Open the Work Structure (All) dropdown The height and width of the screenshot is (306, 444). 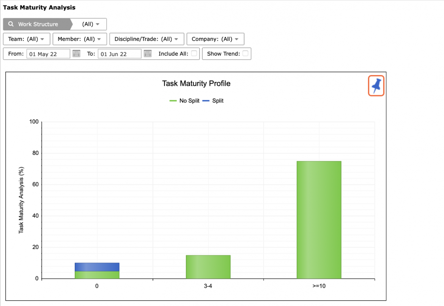point(91,24)
